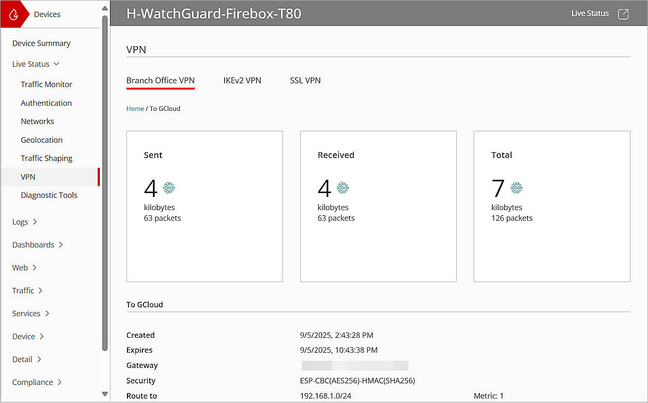Click the blurred Gateway value
648x403 pixels.
click(355, 365)
